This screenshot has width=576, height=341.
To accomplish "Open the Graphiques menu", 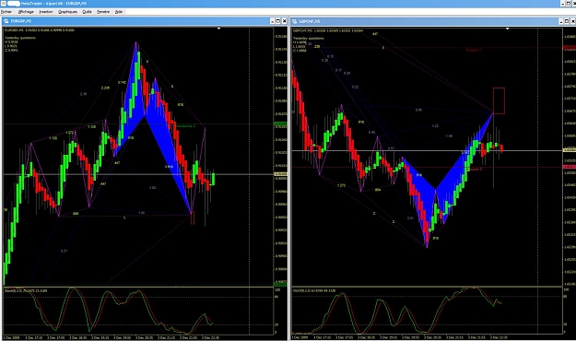I will (67, 12).
